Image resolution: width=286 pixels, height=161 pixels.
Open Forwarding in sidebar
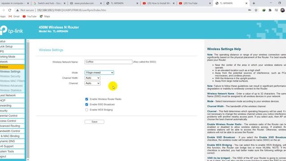(12, 106)
